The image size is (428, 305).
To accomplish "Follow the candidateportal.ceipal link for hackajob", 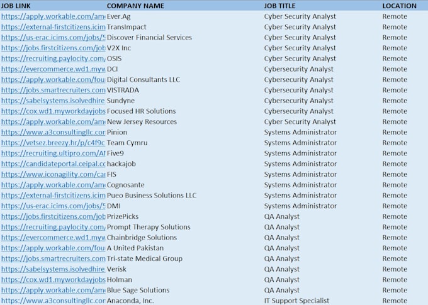I will [53, 164].
